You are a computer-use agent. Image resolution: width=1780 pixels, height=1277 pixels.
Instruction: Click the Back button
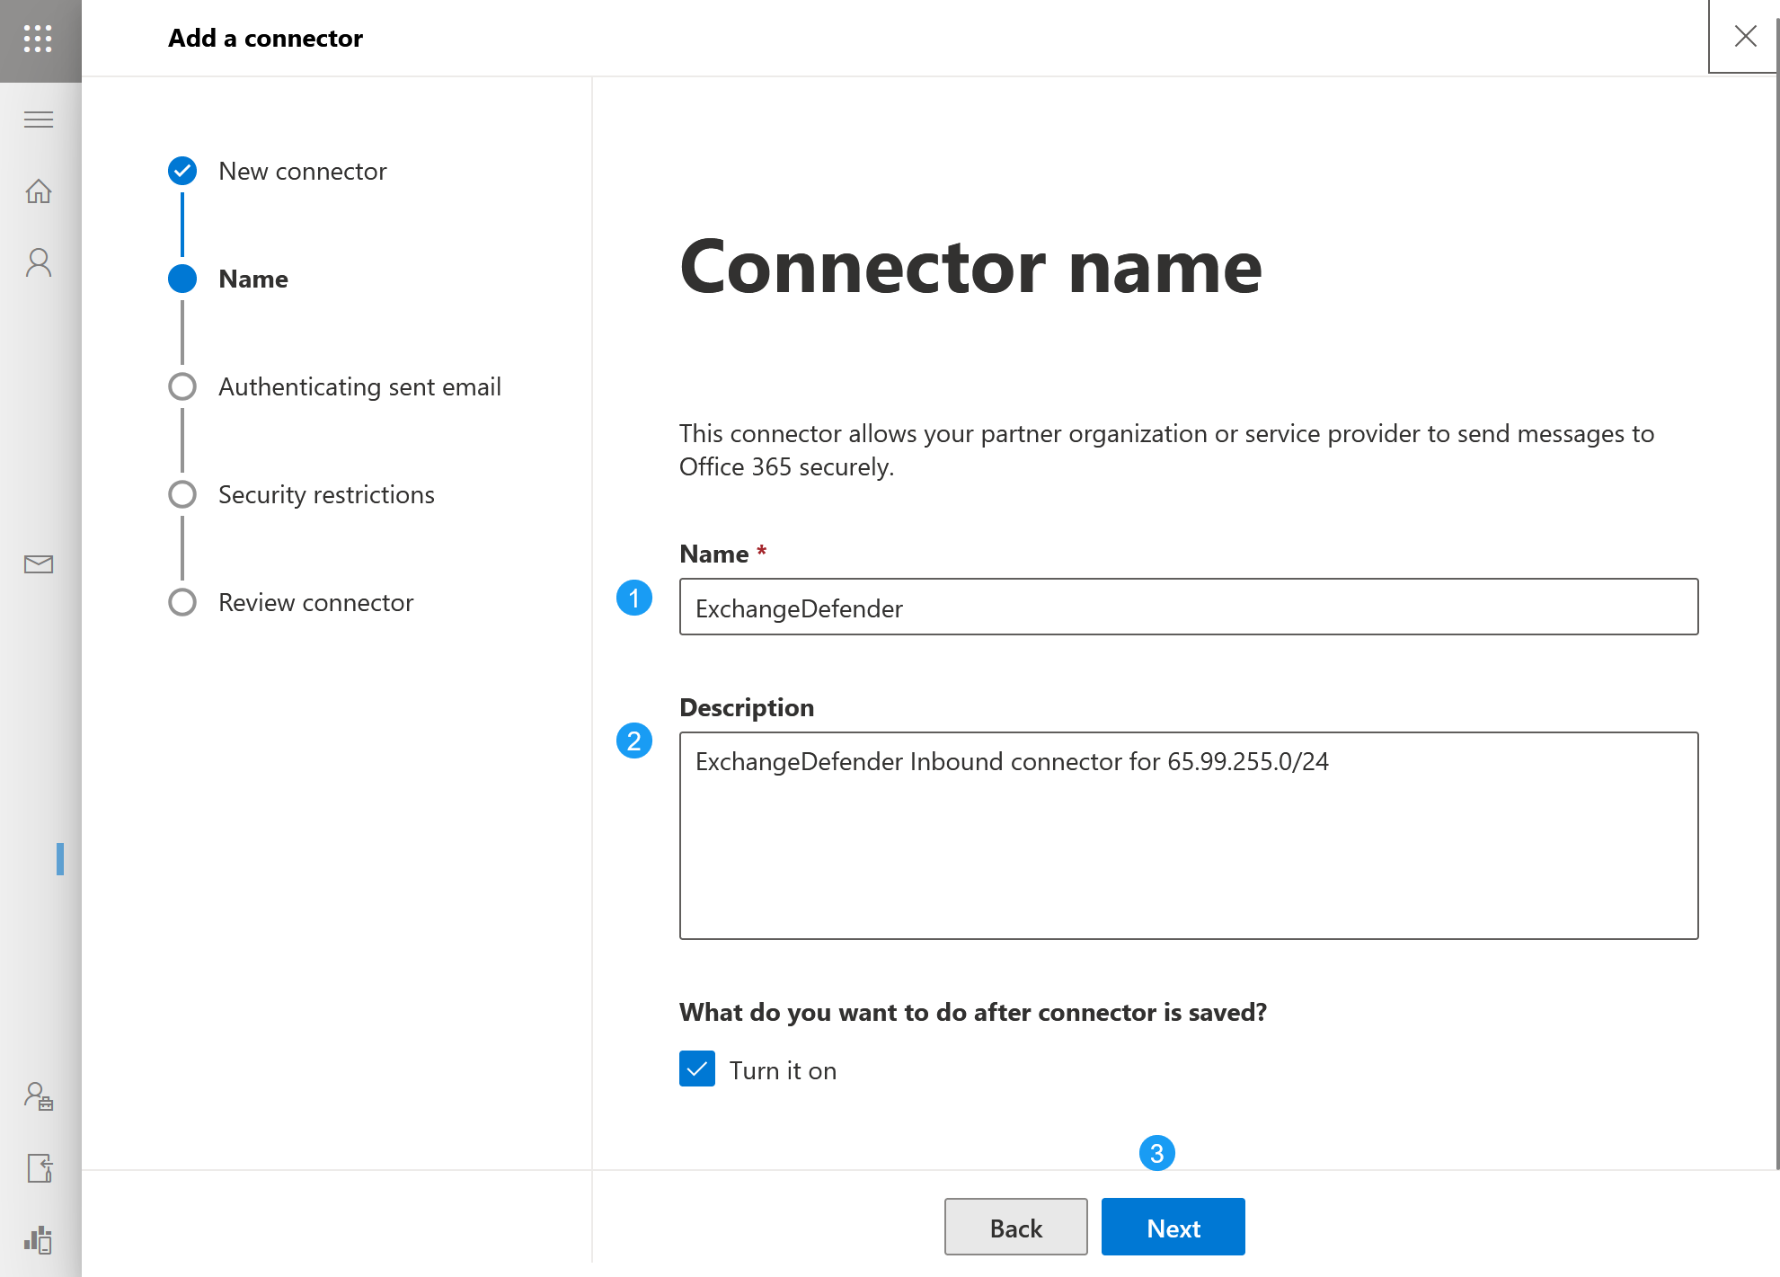click(x=1015, y=1227)
